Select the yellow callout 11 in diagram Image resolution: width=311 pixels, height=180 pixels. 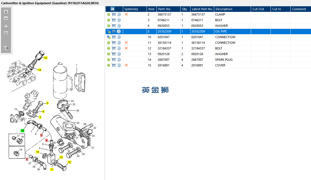[52, 170]
